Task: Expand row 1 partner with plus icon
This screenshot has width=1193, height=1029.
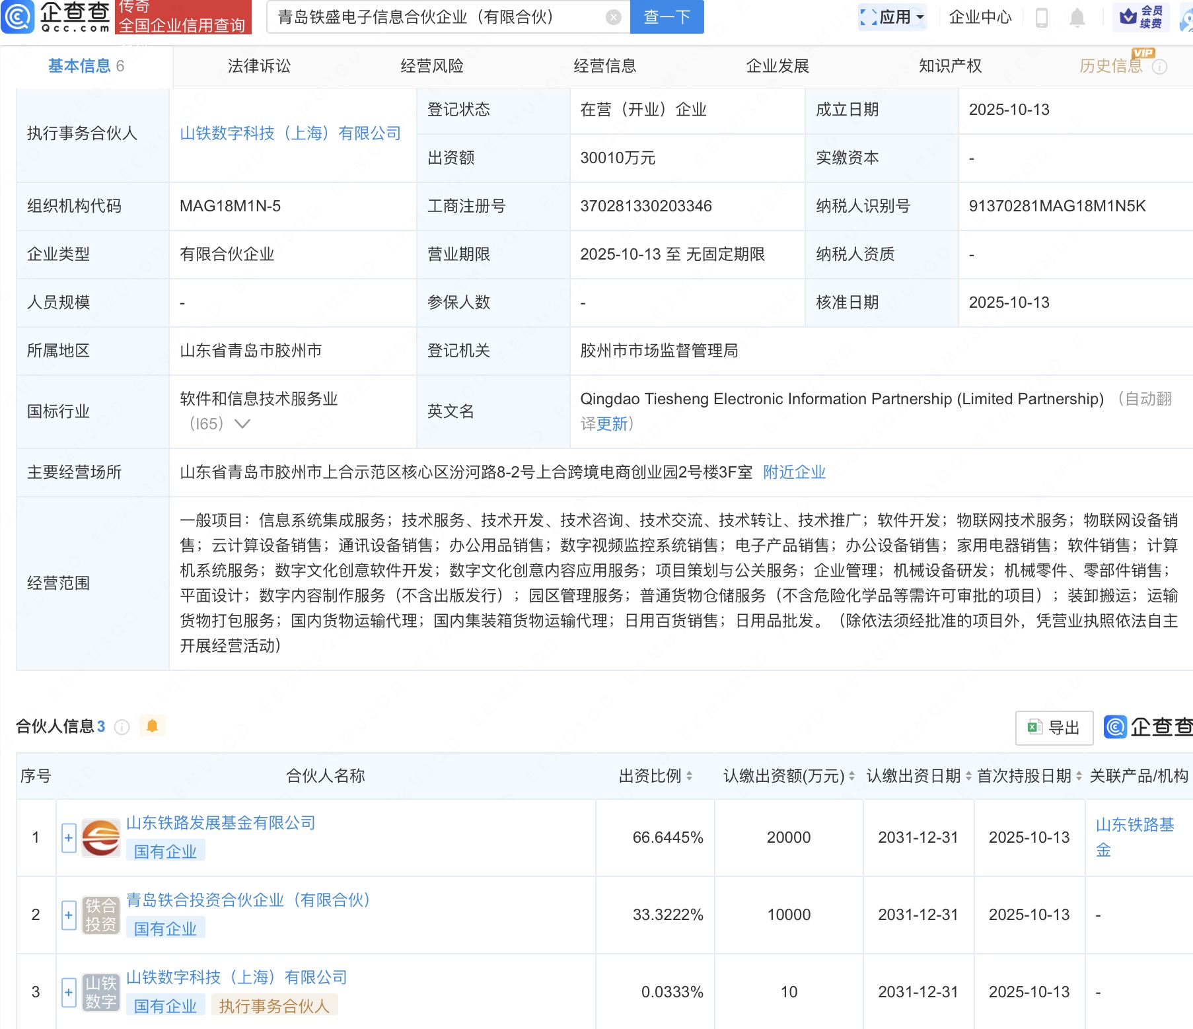Action: pyautogui.click(x=69, y=837)
